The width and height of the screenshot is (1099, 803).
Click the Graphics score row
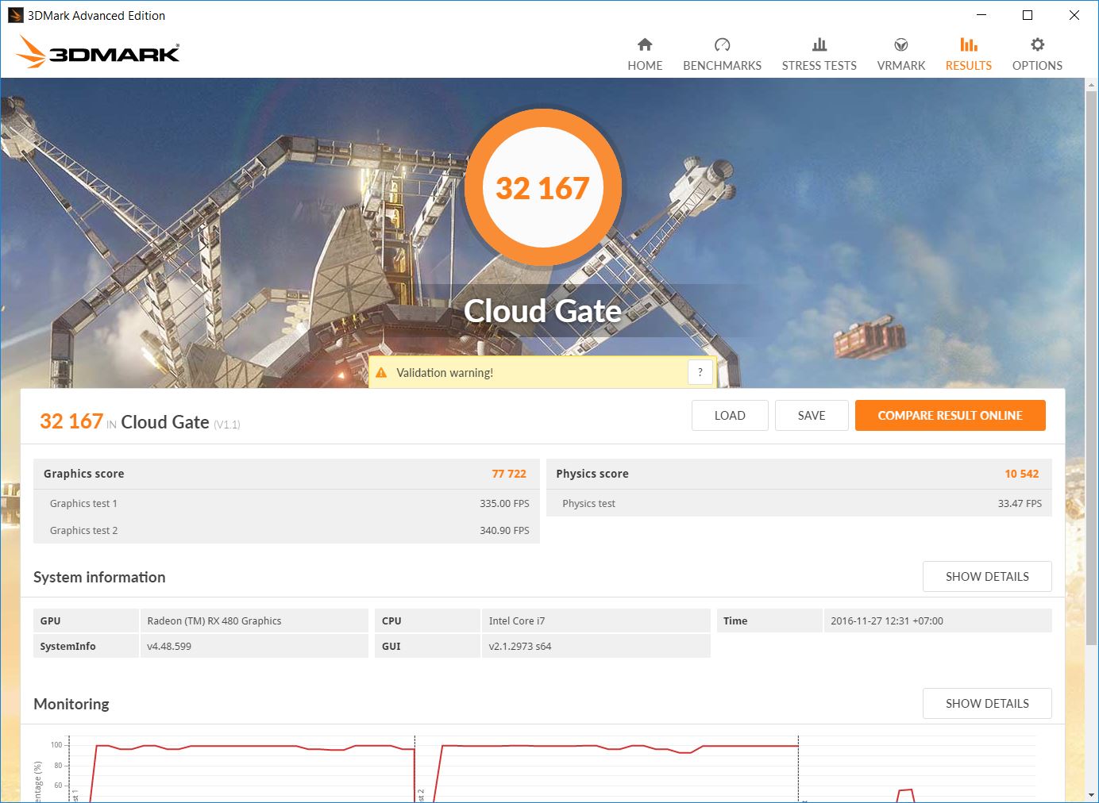click(286, 474)
